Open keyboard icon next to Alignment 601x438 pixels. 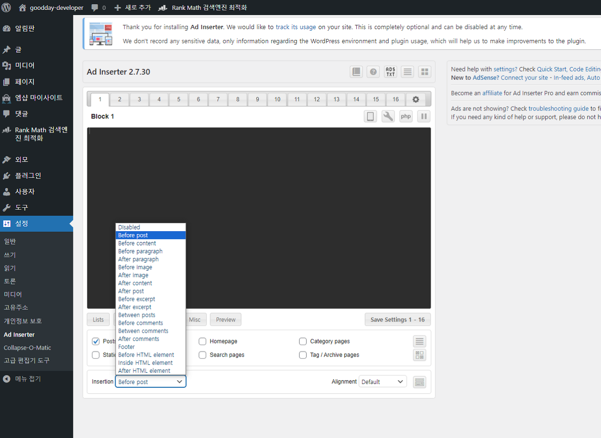(x=420, y=382)
